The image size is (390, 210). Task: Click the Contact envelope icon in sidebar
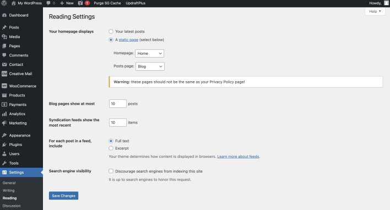pos(4,64)
